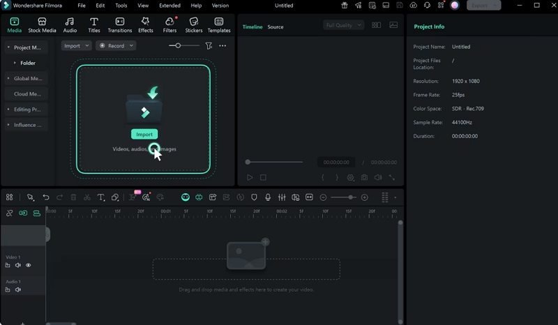Open the Titles tab
Image resolution: width=558 pixels, height=325 pixels.
coord(94,25)
